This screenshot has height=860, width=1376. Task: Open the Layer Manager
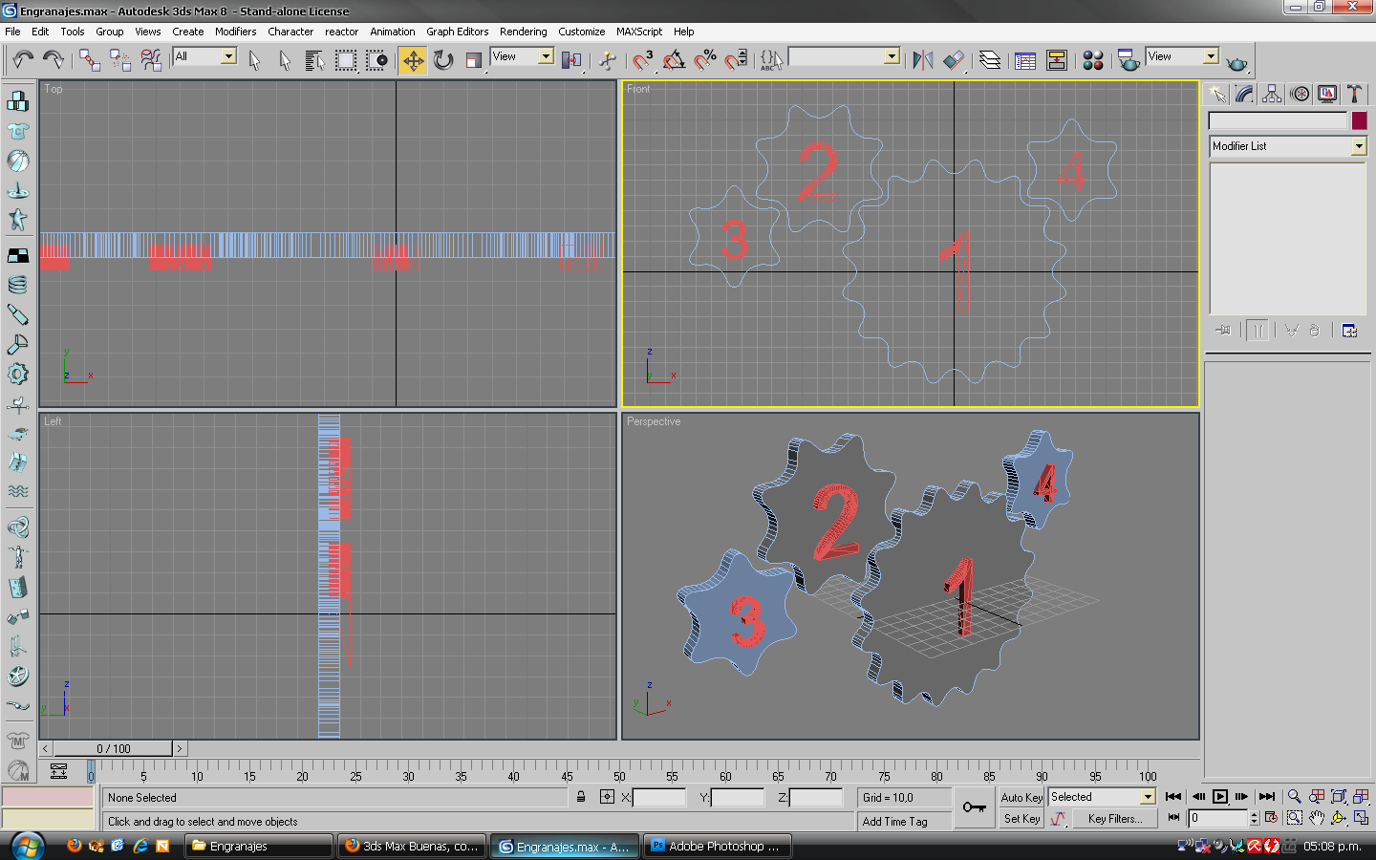pyautogui.click(x=990, y=60)
